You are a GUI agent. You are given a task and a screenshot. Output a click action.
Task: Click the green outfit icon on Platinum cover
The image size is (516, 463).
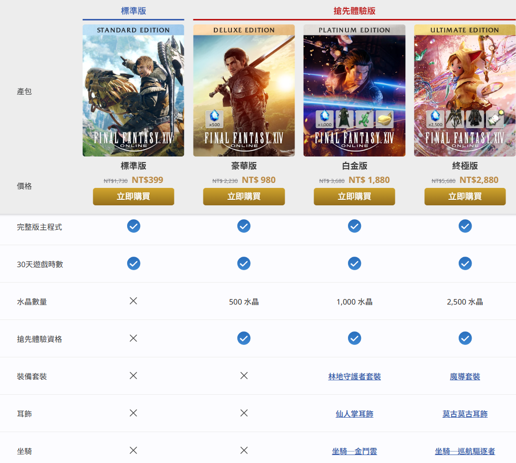pyautogui.click(x=344, y=119)
